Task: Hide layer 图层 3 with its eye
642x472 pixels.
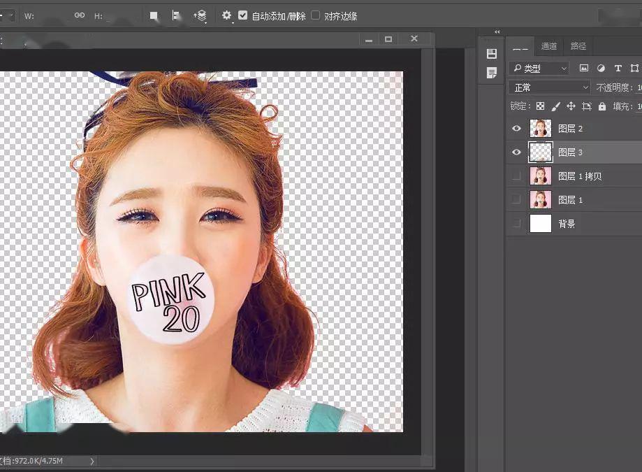Action: tap(517, 152)
